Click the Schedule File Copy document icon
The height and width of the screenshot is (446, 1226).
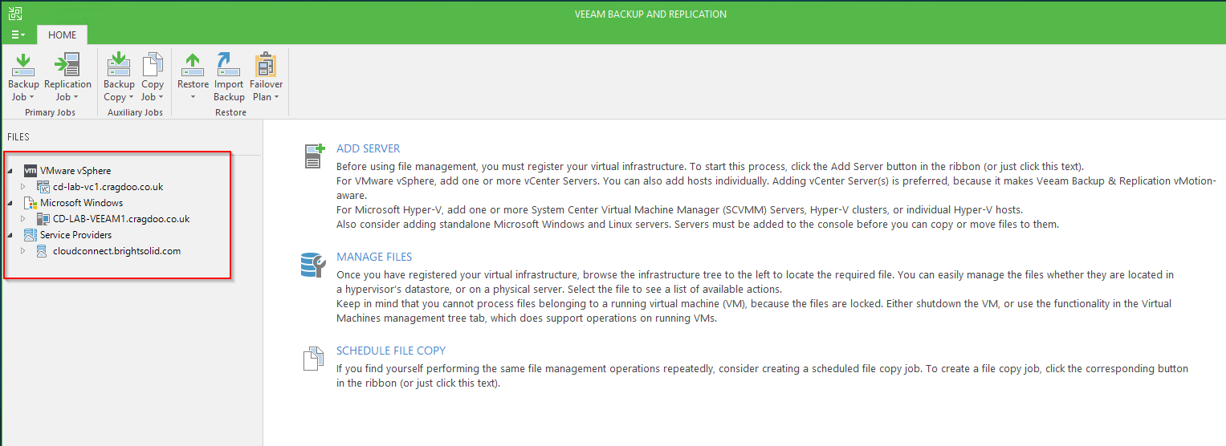coord(313,359)
